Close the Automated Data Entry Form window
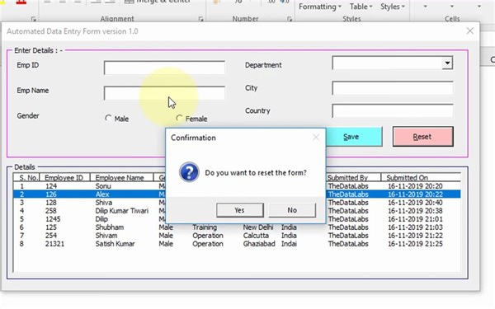Image resolution: width=495 pixels, height=309 pixels. [469, 31]
